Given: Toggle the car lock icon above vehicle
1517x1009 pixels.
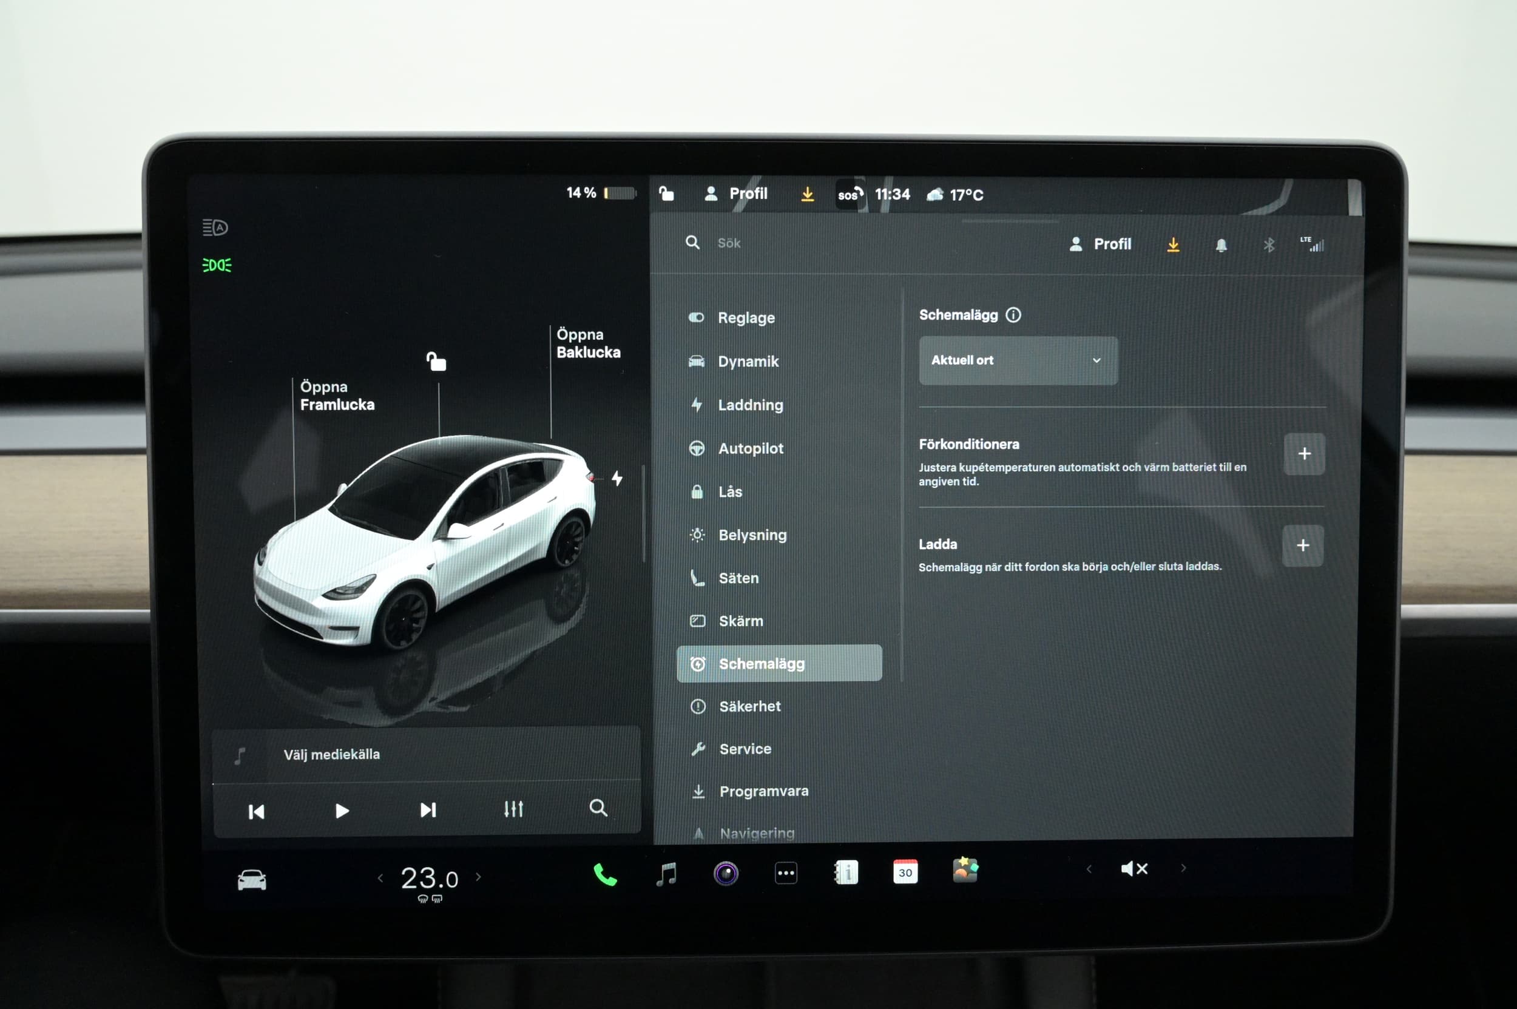Looking at the screenshot, I should [x=436, y=362].
